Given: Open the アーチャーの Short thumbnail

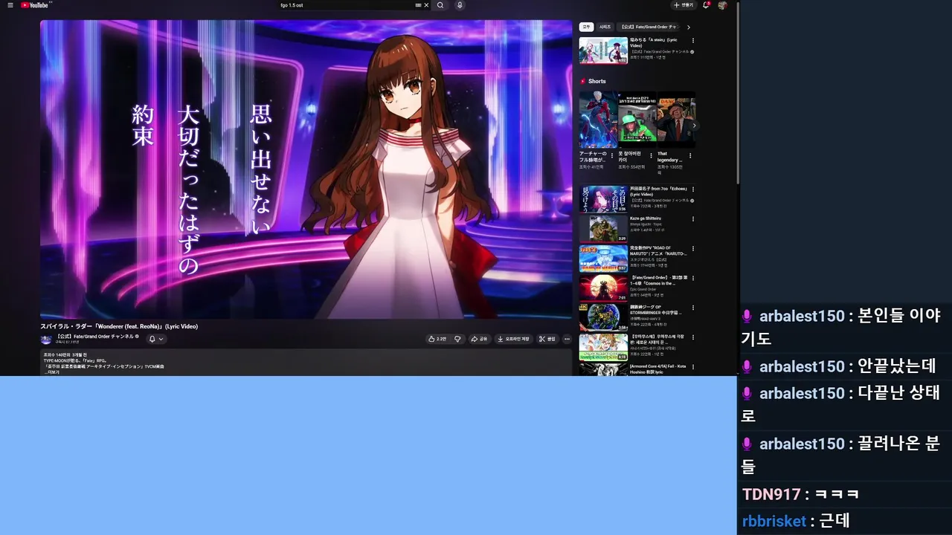Looking at the screenshot, I should click(598, 119).
